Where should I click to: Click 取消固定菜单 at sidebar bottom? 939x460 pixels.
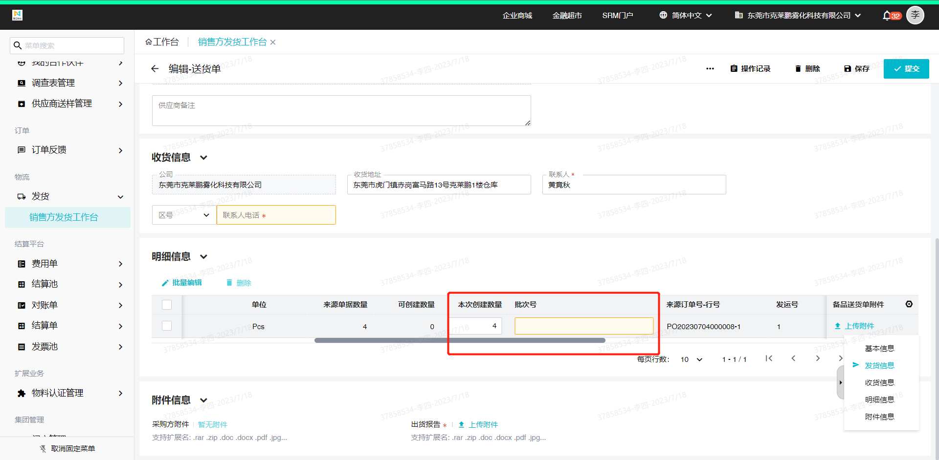coord(73,449)
